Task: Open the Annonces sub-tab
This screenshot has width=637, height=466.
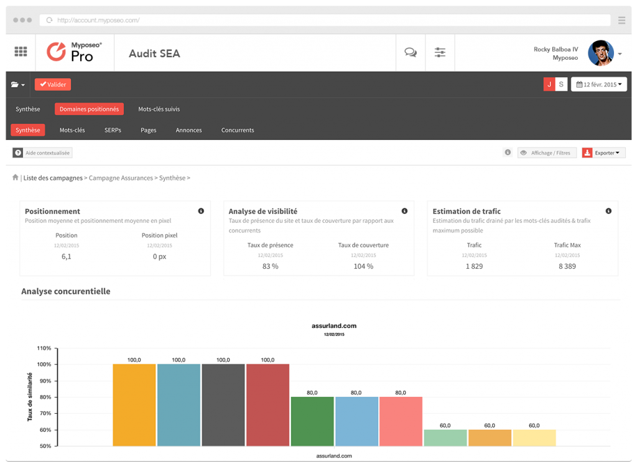Action: tap(188, 130)
